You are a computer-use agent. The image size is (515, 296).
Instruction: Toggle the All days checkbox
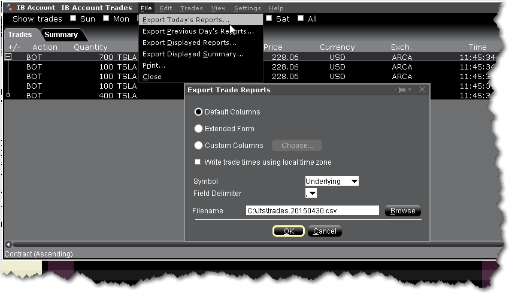click(x=301, y=19)
